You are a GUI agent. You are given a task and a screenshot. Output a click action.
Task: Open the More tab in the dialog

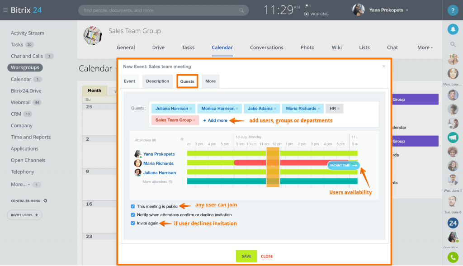pyautogui.click(x=211, y=81)
